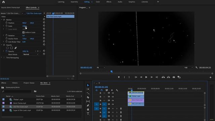
Task: Create a 4-point polygon mask under Opacity
Action: pos(12,48)
